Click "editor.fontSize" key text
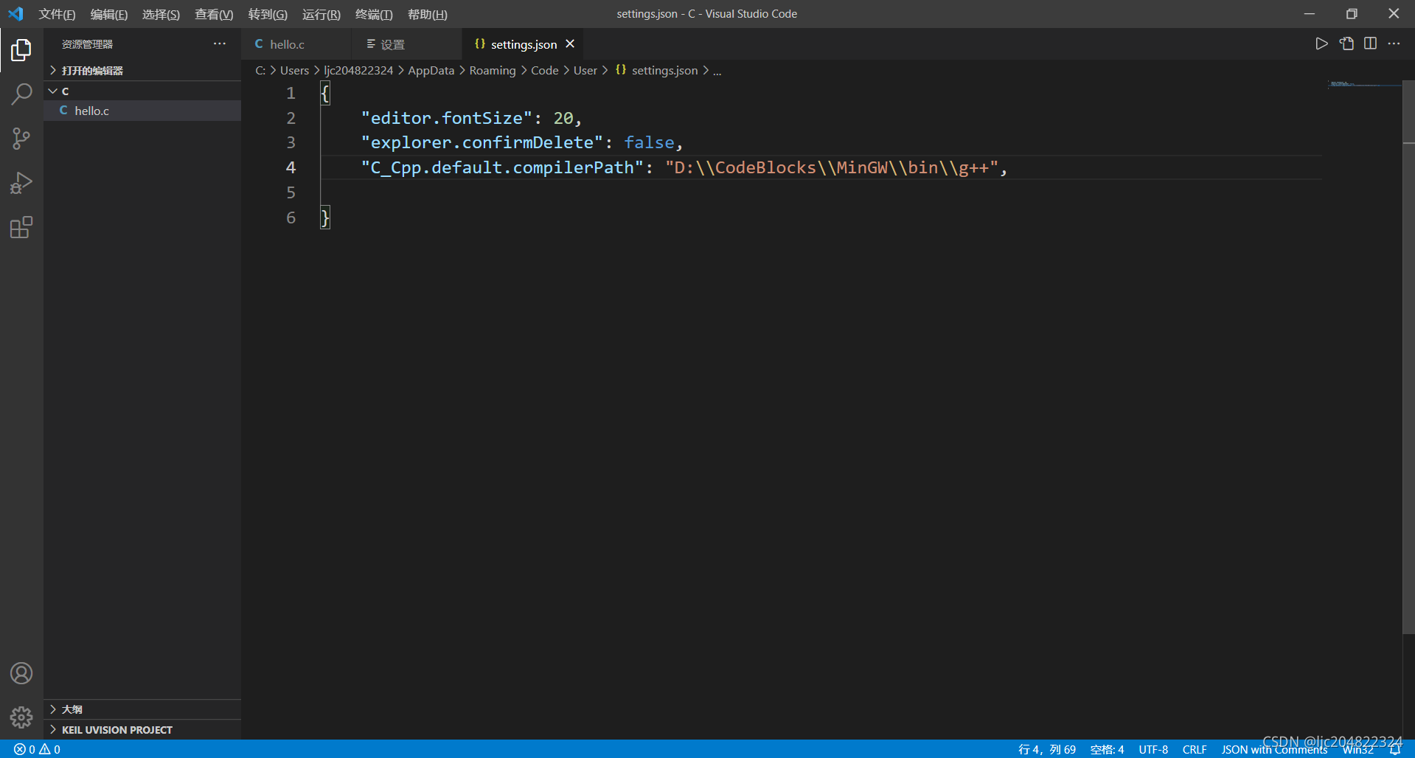1415x758 pixels. pyautogui.click(x=447, y=118)
